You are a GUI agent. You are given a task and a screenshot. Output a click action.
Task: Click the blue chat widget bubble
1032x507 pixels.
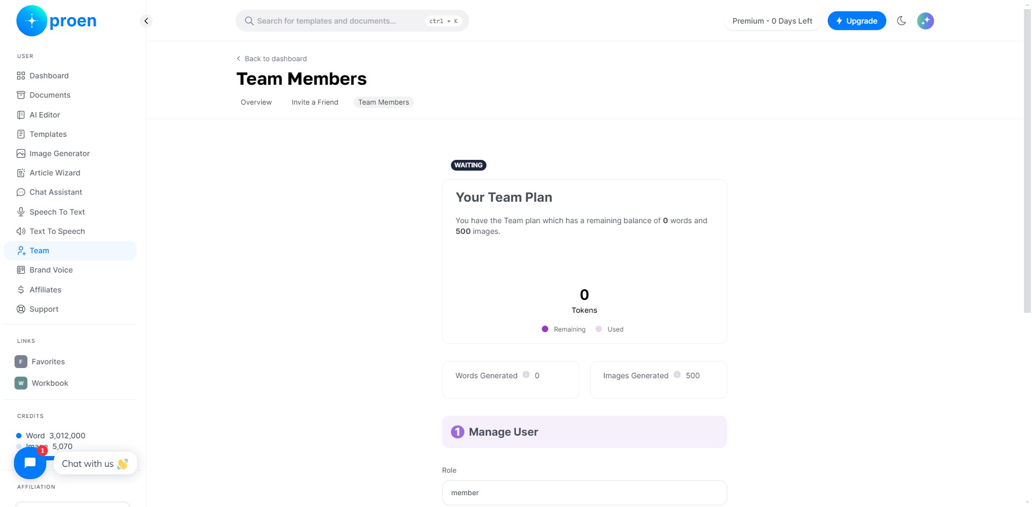[x=30, y=463]
